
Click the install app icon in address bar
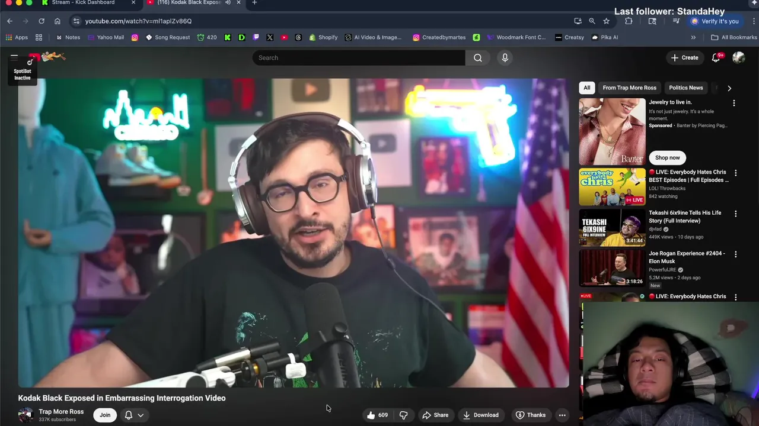(578, 21)
